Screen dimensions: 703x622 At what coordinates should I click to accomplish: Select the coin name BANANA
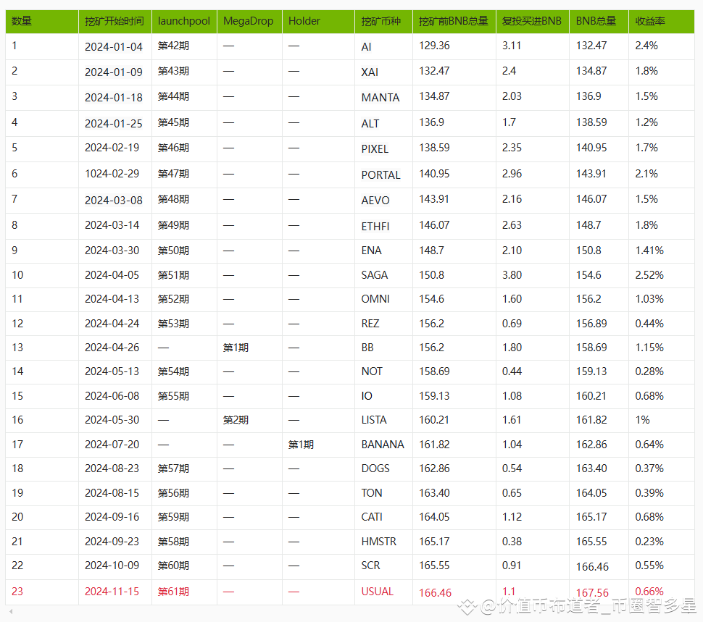[383, 444]
